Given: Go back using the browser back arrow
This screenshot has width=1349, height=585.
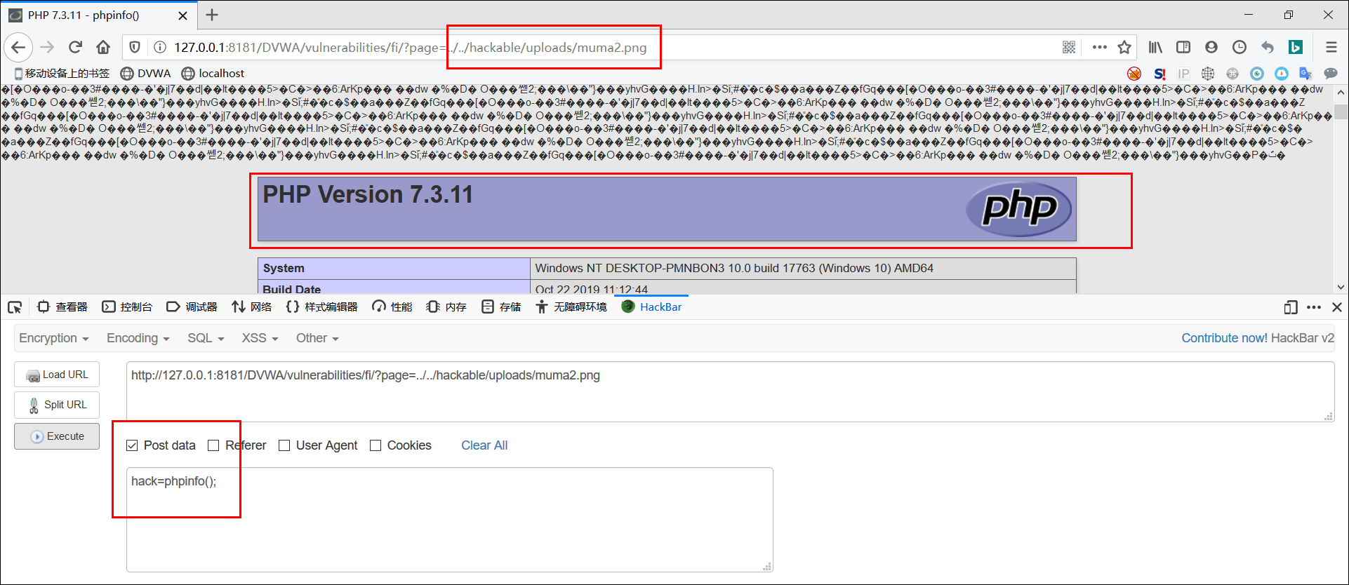Looking at the screenshot, I should point(18,47).
